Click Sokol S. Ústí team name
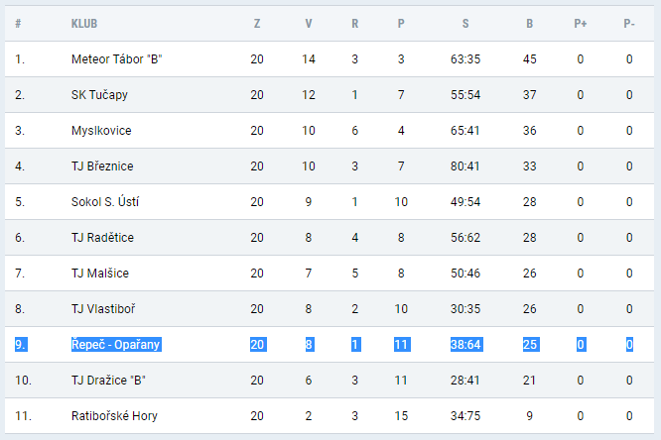Screen dimensions: 661x440 tap(105, 202)
